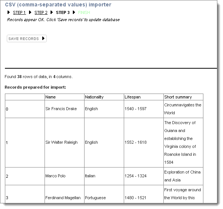Click the 1552 - 1618 lifespan cell
223x209 pixels.
tap(144, 143)
